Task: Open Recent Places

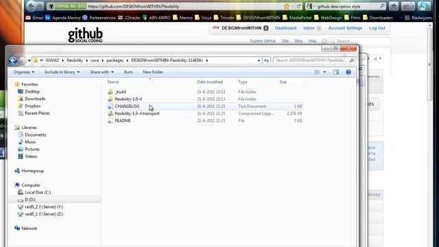Action: pos(37,113)
